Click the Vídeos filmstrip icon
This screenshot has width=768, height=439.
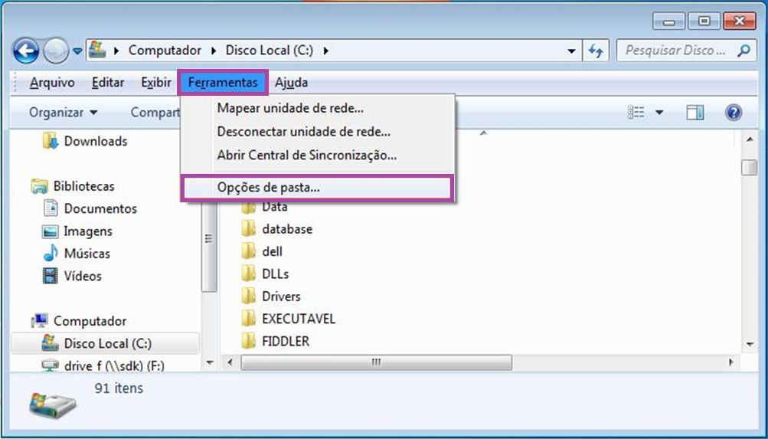click(51, 277)
